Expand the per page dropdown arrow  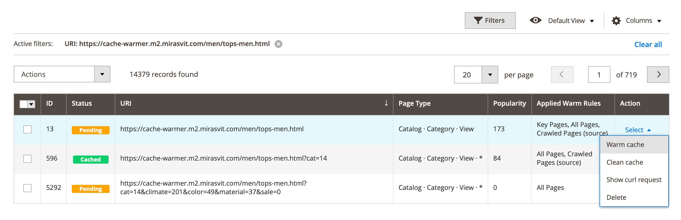click(490, 75)
